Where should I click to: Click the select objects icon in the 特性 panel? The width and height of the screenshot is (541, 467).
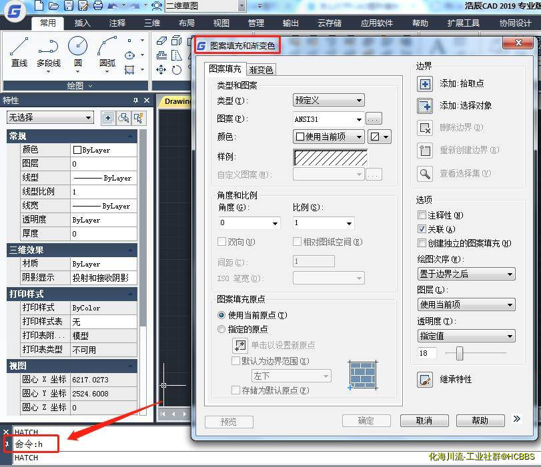click(123, 118)
